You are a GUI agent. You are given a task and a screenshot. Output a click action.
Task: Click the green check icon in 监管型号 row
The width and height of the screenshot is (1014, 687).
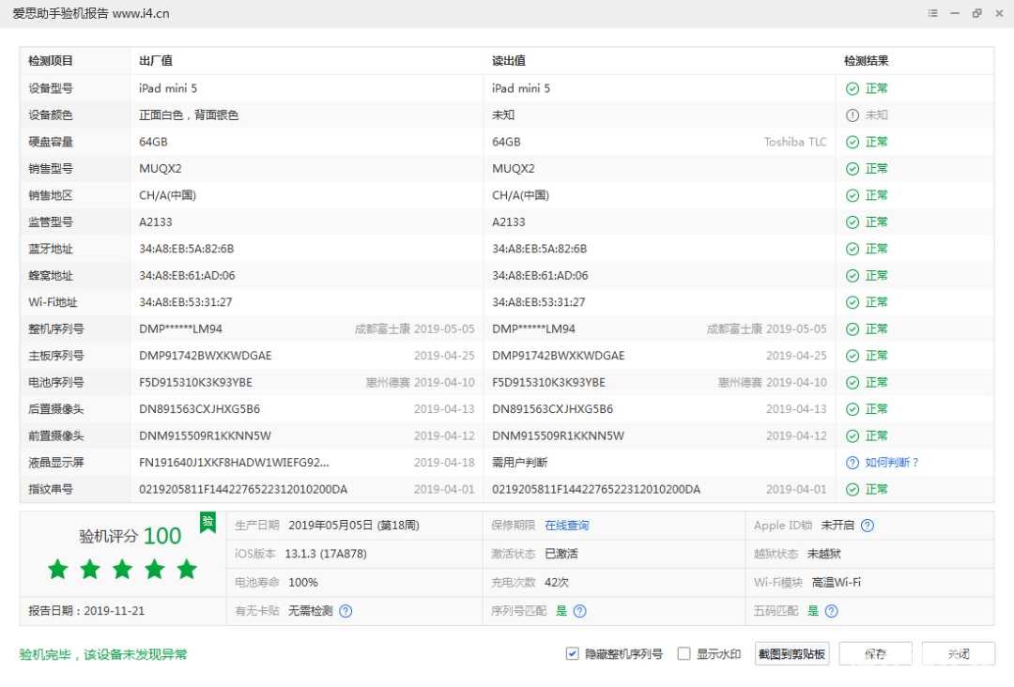point(853,222)
